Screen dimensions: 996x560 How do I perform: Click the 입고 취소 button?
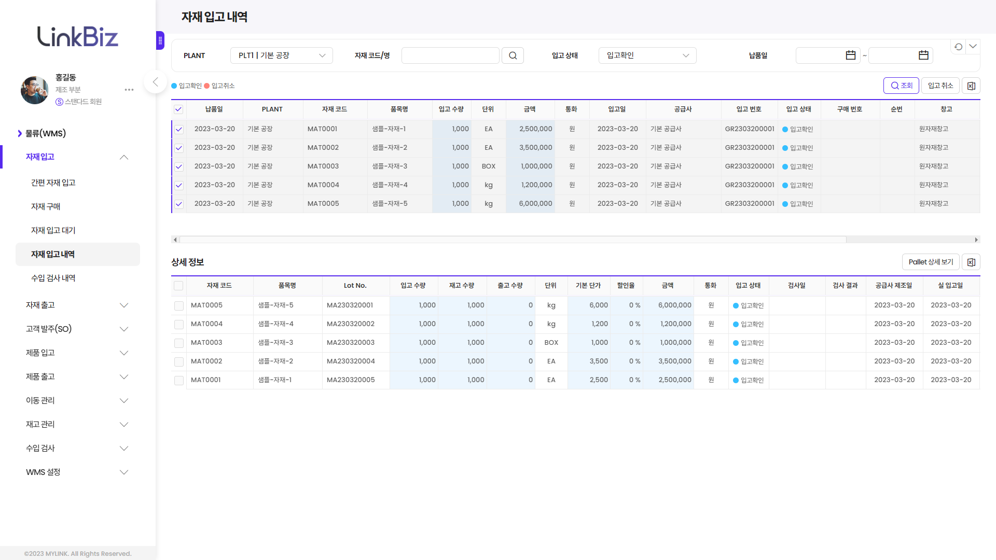tap(940, 86)
